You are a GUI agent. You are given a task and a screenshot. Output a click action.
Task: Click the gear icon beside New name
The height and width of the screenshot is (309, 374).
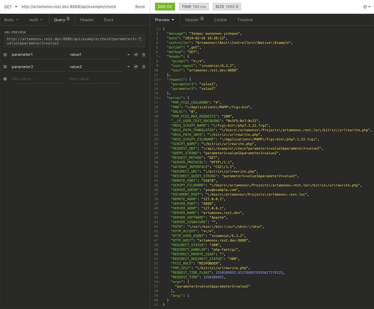5,79
